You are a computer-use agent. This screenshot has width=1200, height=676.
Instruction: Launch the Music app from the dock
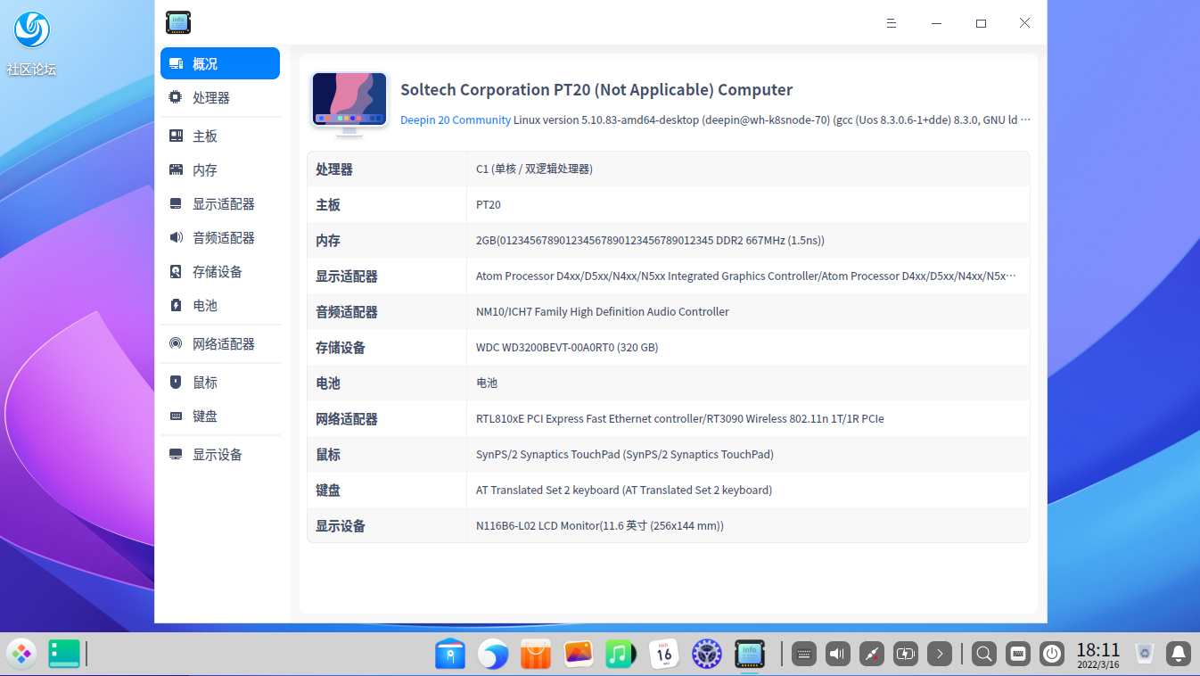pos(621,654)
